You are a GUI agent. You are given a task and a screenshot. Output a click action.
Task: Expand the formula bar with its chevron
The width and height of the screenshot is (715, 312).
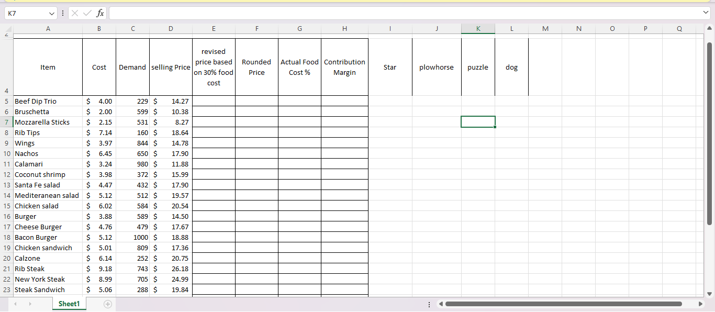point(707,13)
